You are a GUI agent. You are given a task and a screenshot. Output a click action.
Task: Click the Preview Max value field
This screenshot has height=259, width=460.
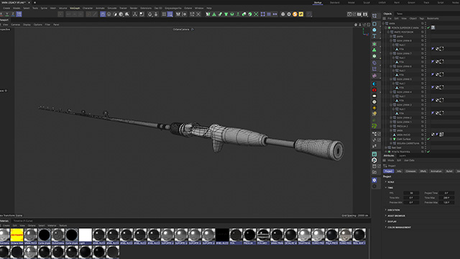click(x=446, y=202)
